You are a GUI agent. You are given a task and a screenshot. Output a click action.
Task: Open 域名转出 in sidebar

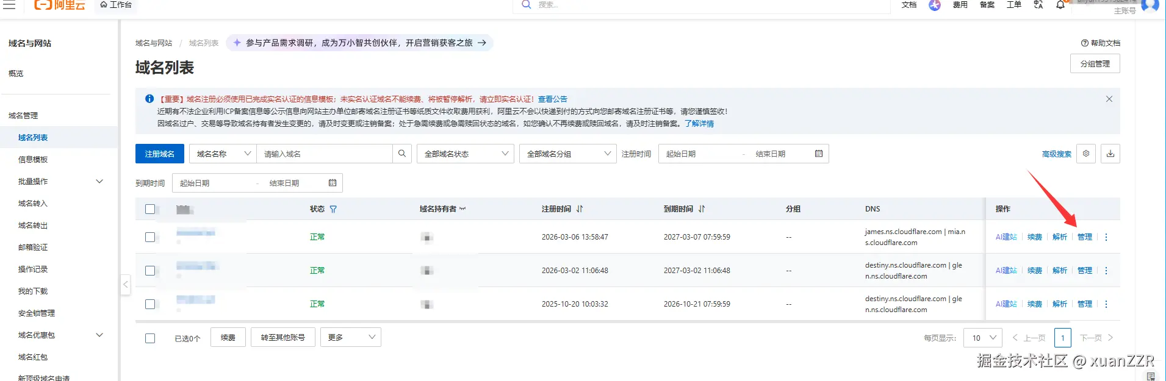pos(33,226)
